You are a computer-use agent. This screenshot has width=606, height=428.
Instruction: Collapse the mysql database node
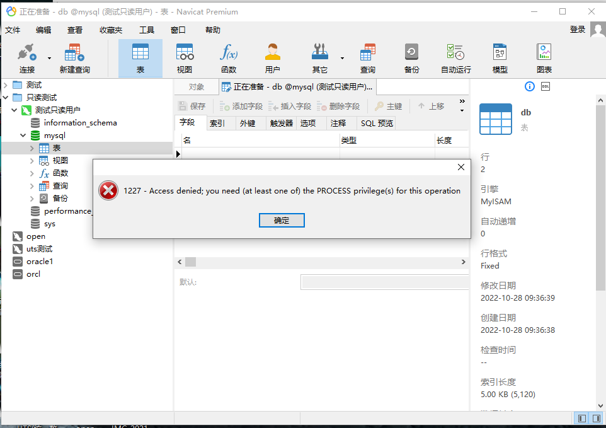coord(23,136)
